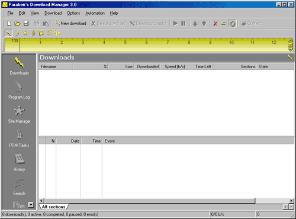Open the Options menu
The image size is (296, 219).
[73, 13]
